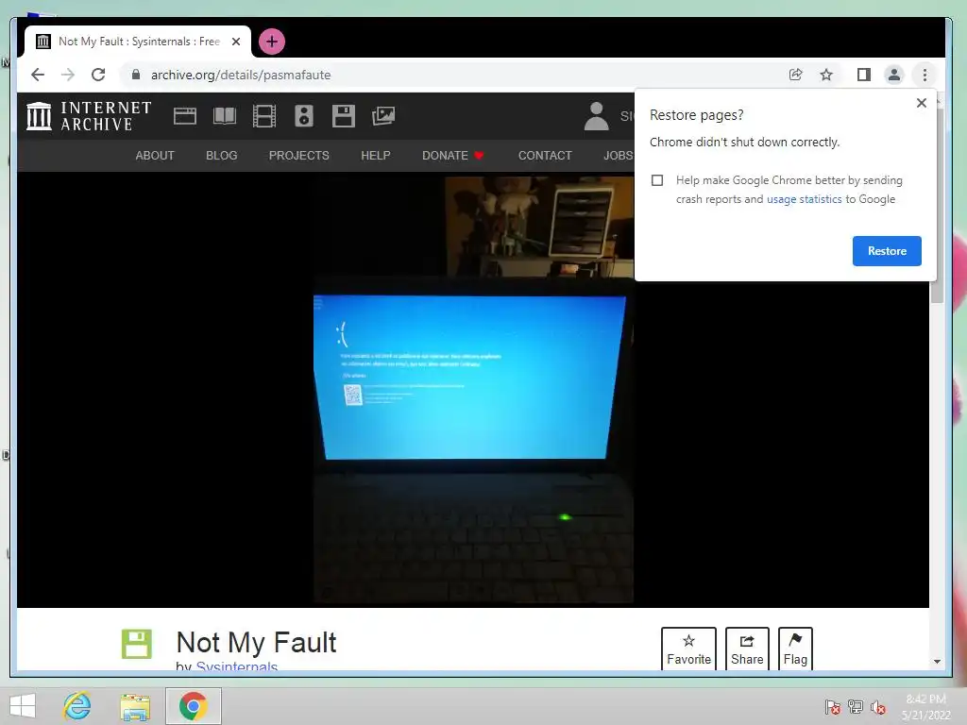Click the browser forward arrow

tap(68, 75)
